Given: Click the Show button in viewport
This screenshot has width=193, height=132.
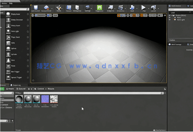Looking at the screenshot, I should click(x=55, y=15).
